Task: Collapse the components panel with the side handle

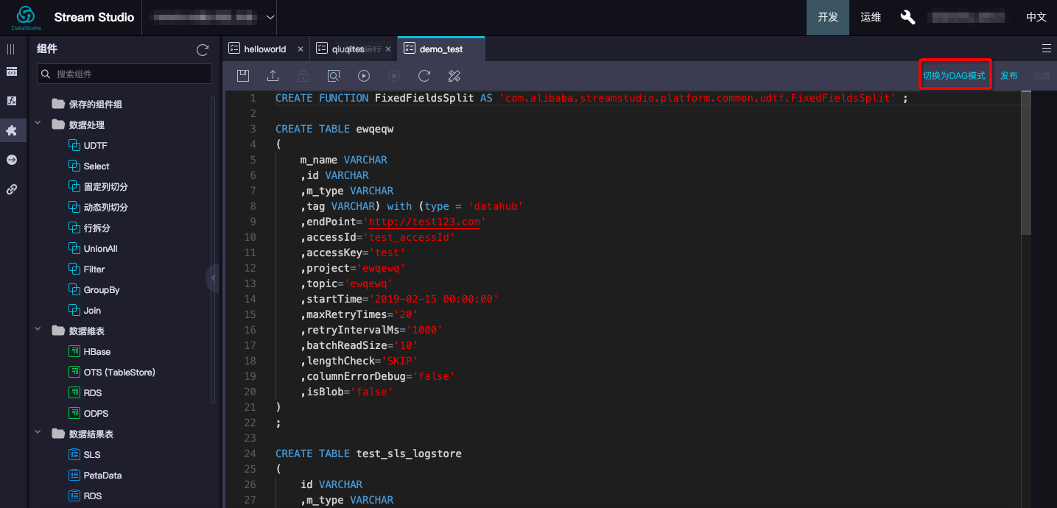Action: [213, 278]
